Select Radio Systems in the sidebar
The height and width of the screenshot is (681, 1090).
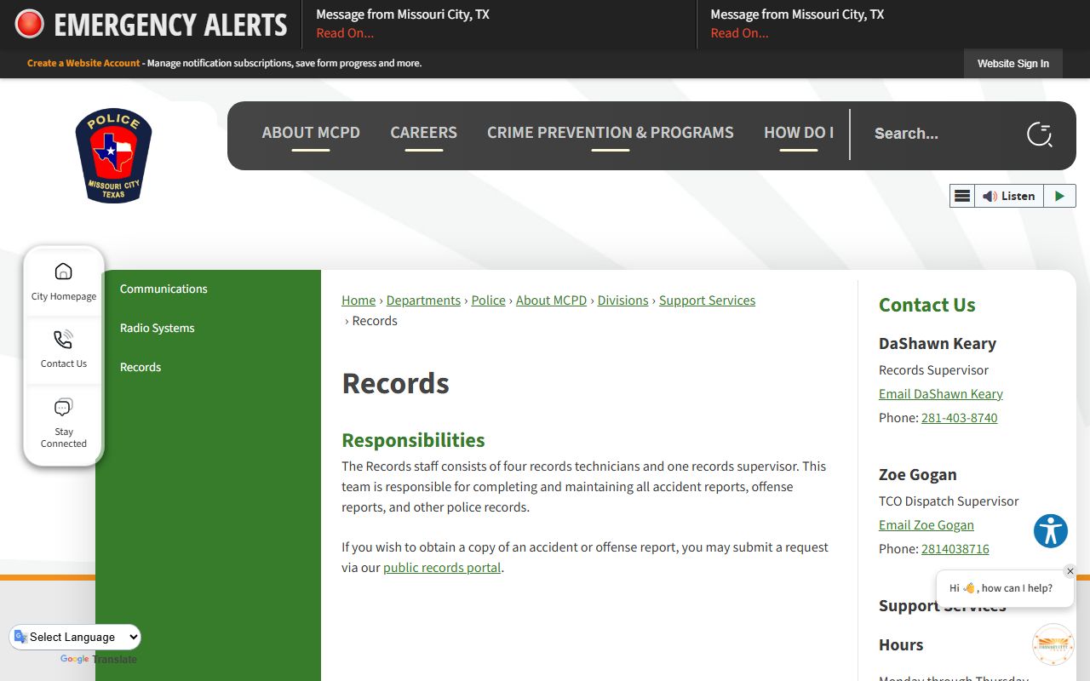pyautogui.click(x=158, y=328)
